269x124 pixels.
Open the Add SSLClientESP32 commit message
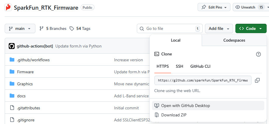(x=132, y=120)
